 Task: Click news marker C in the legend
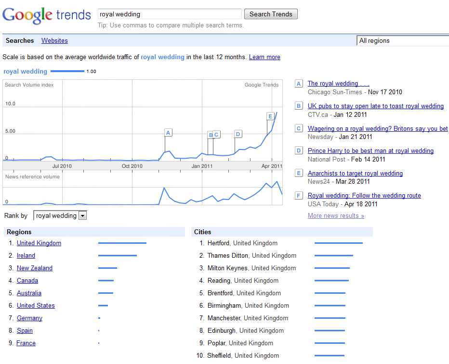click(299, 128)
